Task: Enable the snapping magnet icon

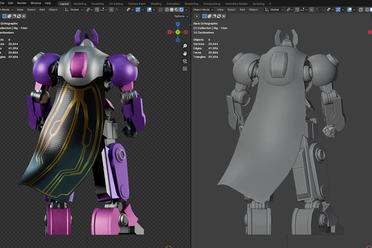Action: (97, 10)
